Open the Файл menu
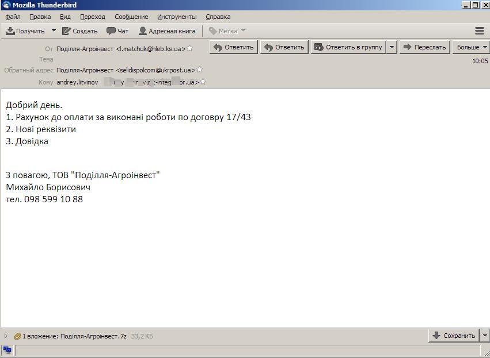This screenshot has width=490, height=358. click(13, 17)
